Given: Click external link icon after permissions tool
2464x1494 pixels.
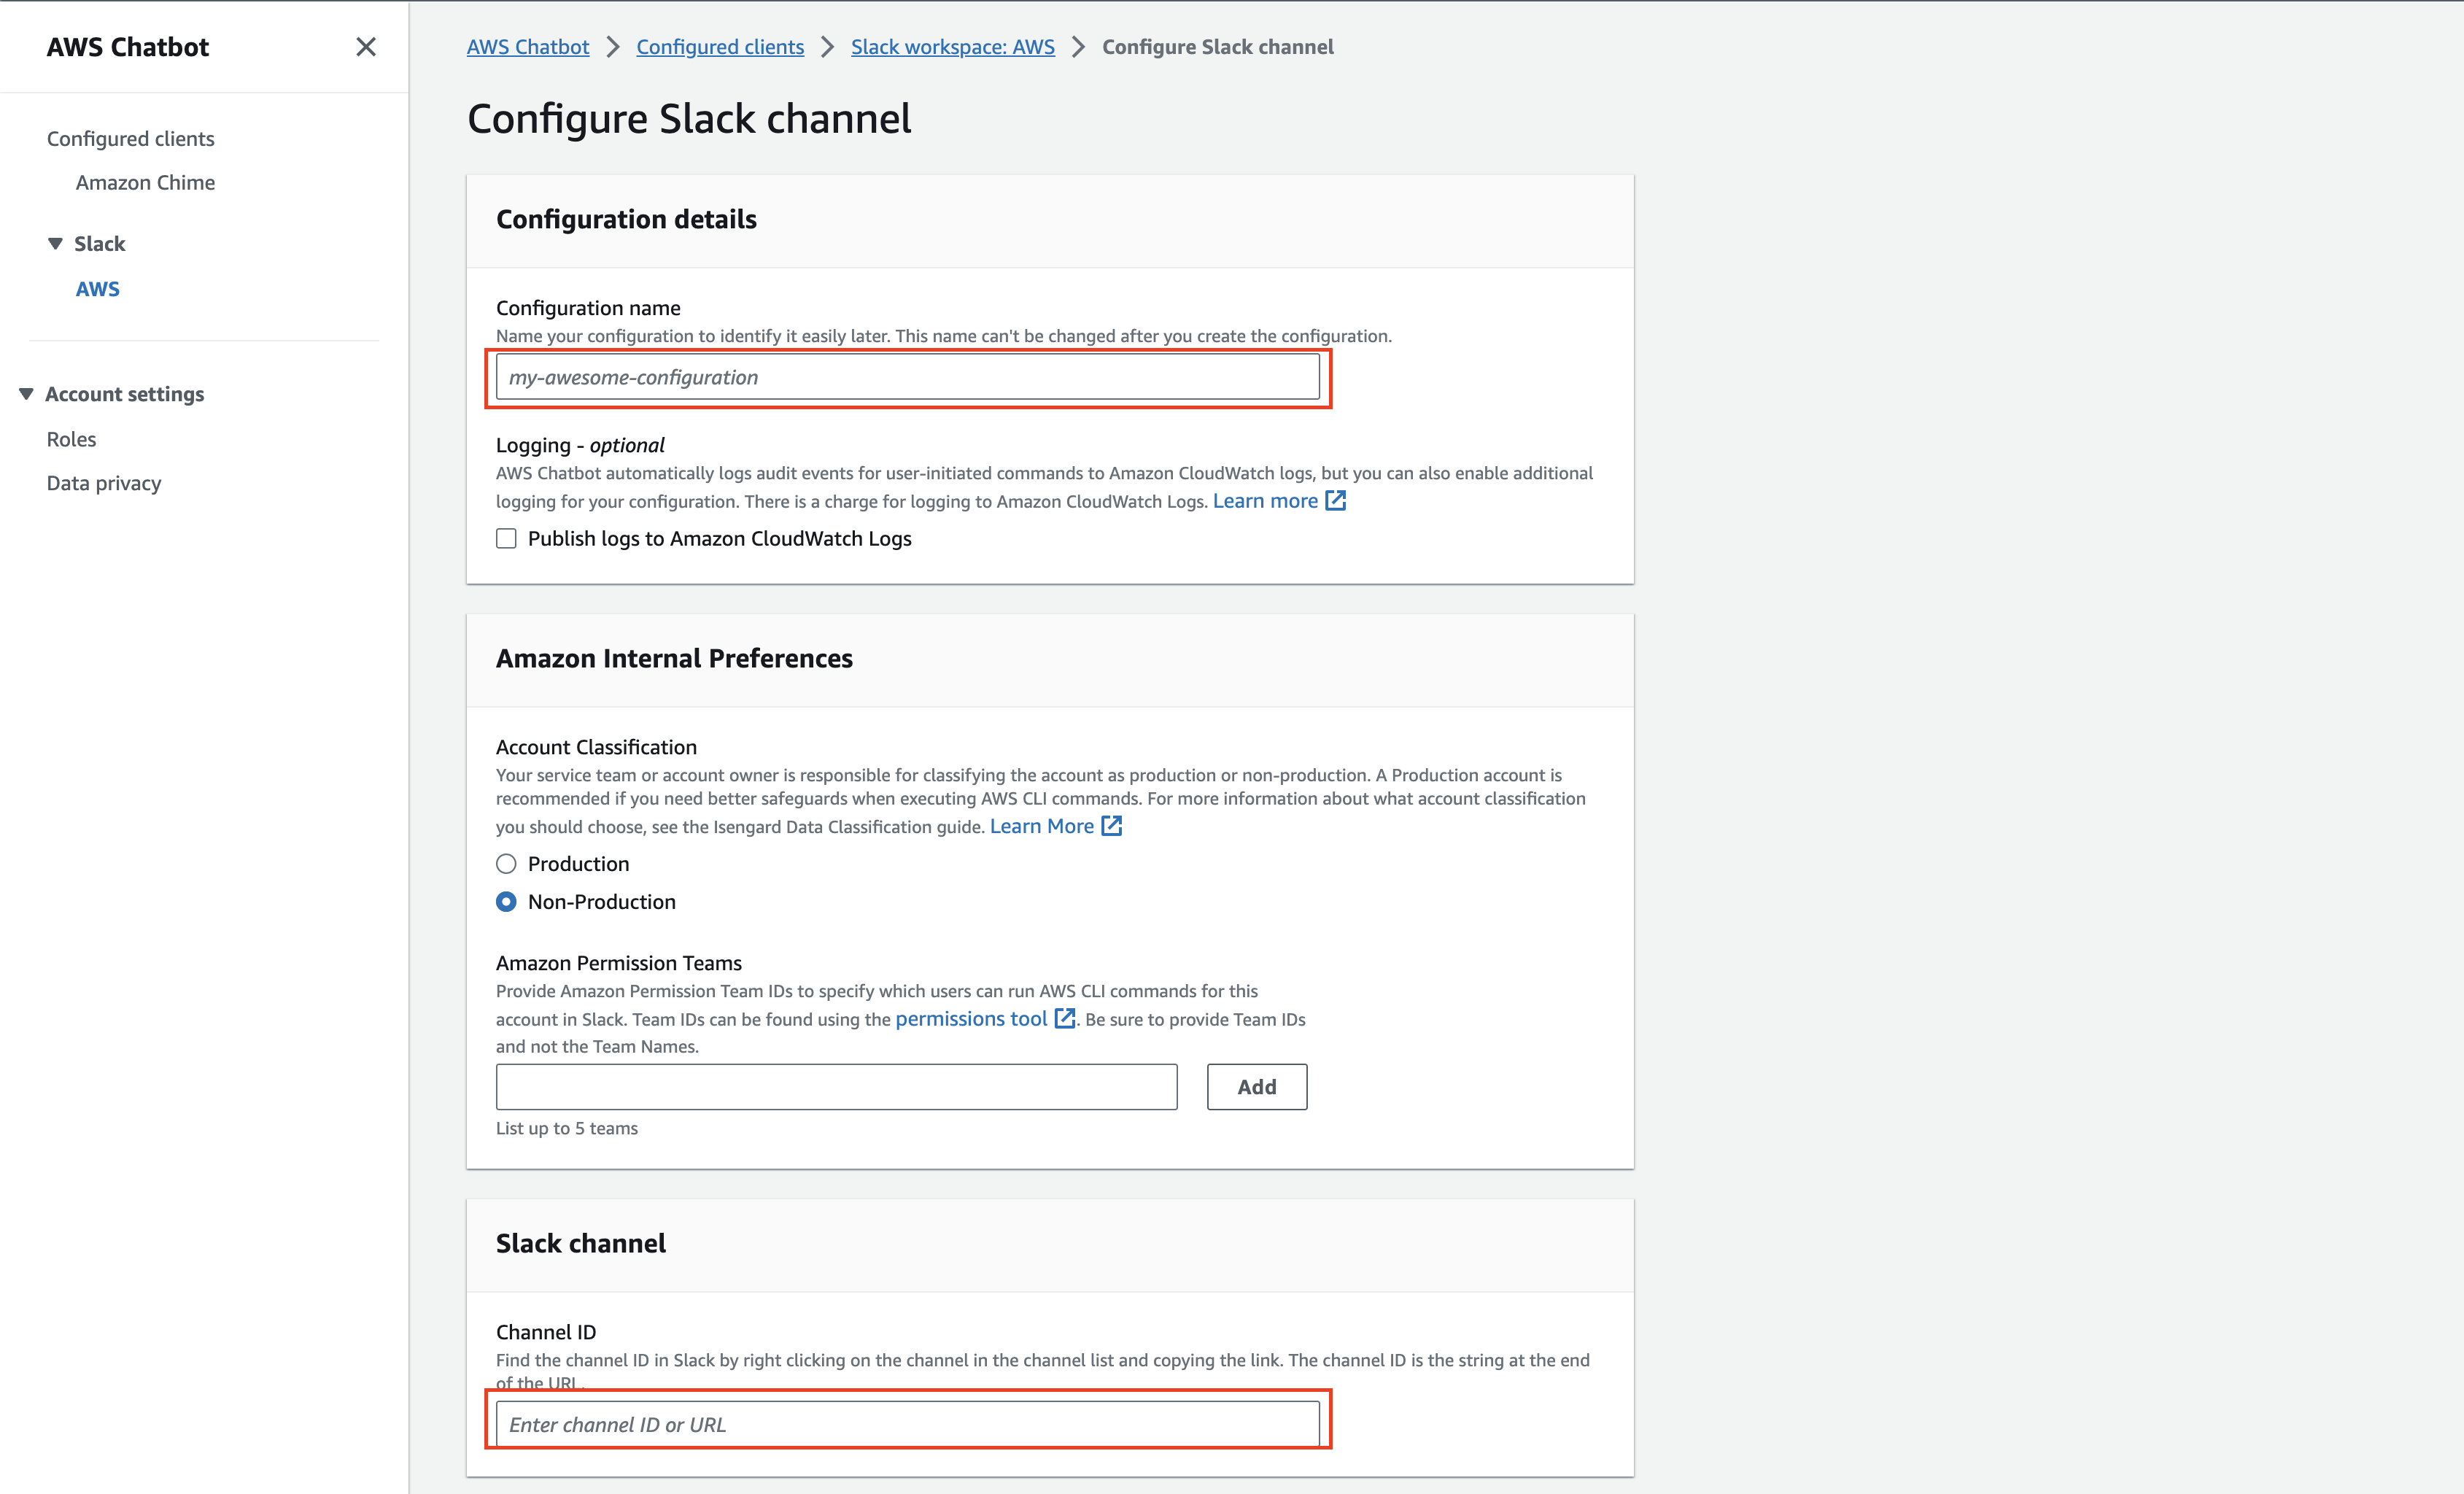Looking at the screenshot, I should pos(1065,1018).
